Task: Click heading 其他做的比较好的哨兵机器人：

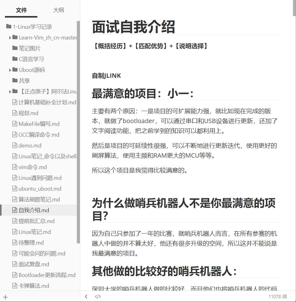Action: 164,271
